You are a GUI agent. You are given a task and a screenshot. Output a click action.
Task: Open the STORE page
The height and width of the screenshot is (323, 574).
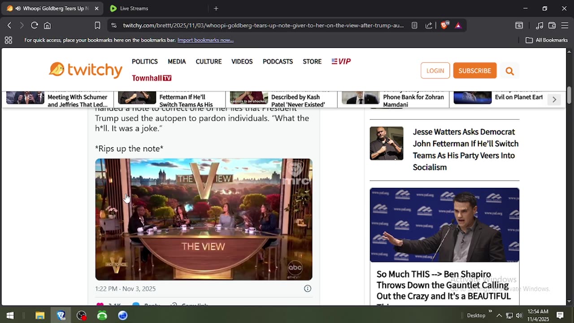[312, 61]
